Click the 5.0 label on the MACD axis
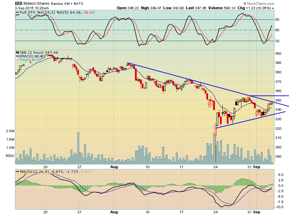Viewport: 289px width, 215px height. pos(281,175)
